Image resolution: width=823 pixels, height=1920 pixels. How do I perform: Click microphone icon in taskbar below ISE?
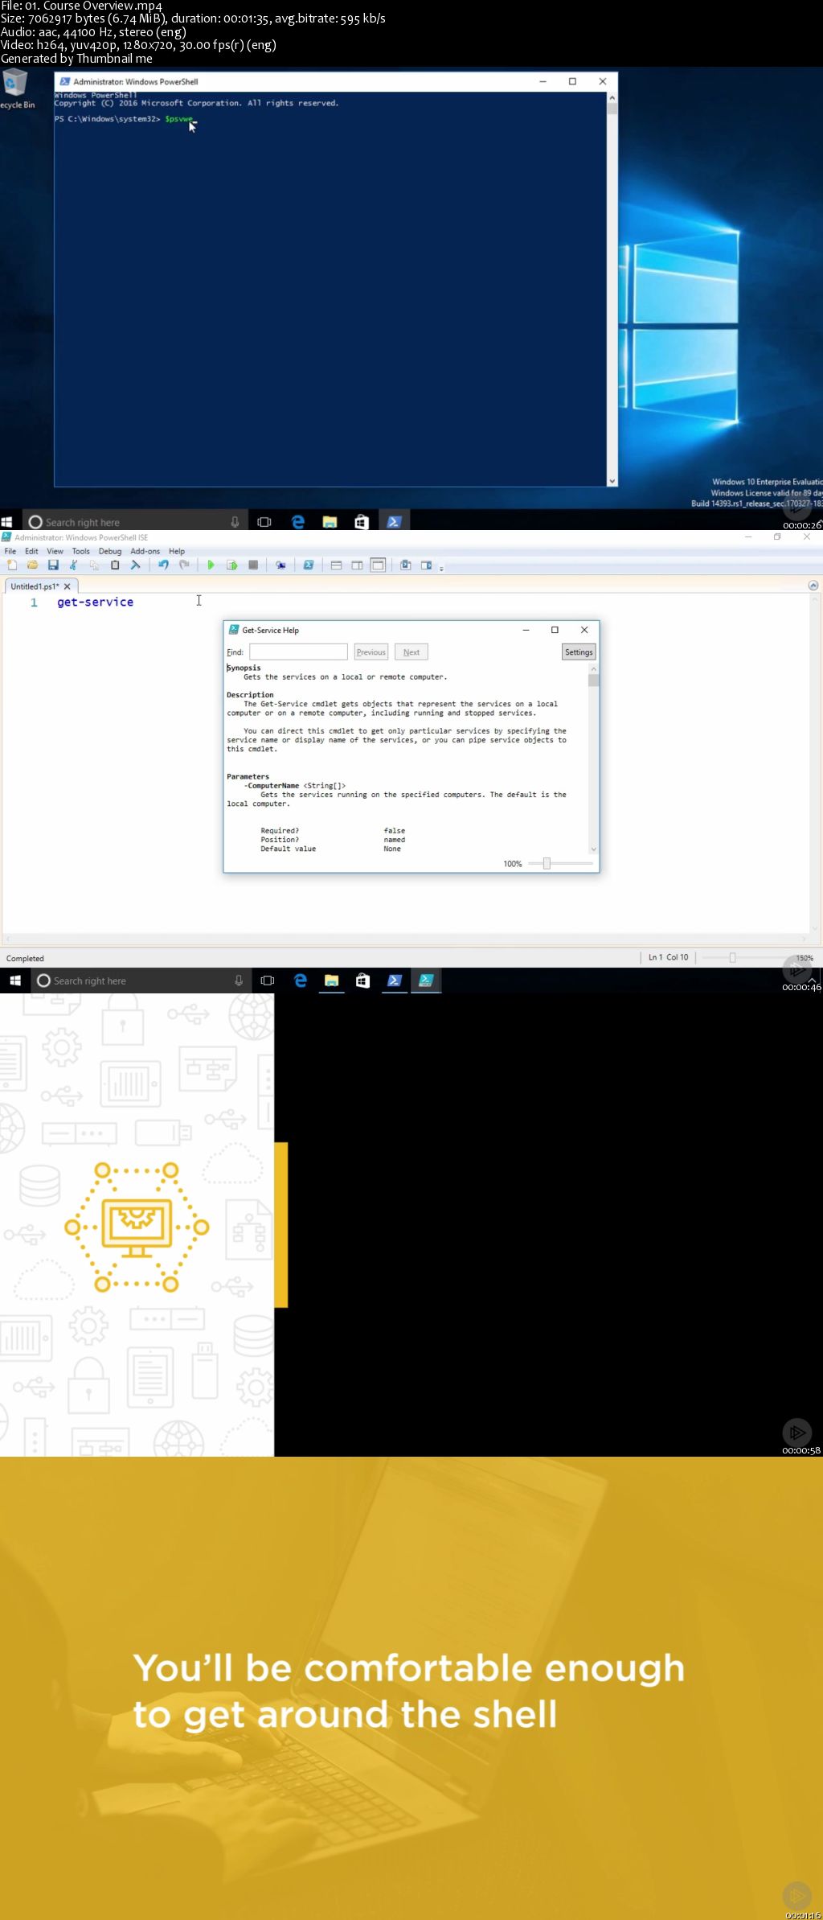point(239,981)
